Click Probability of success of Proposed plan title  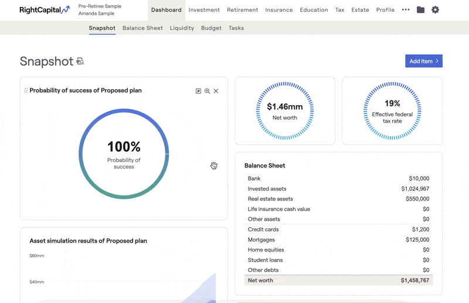tap(86, 90)
